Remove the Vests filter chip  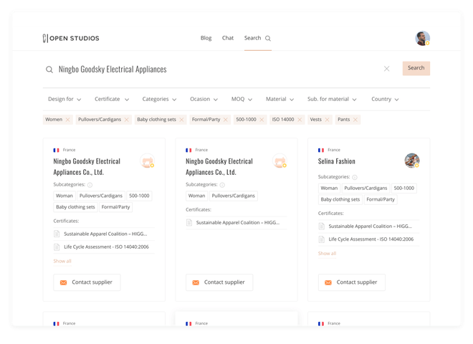(x=327, y=120)
